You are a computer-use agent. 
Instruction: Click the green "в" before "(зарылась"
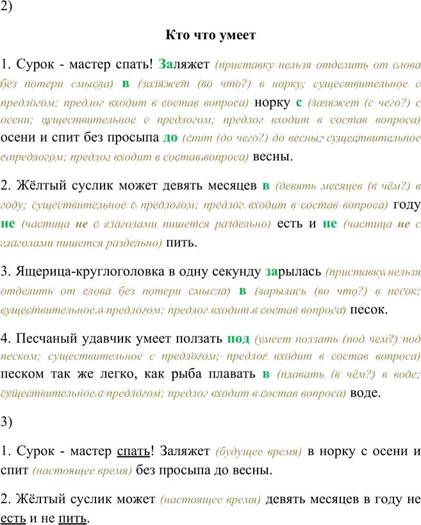[x=243, y=291]
